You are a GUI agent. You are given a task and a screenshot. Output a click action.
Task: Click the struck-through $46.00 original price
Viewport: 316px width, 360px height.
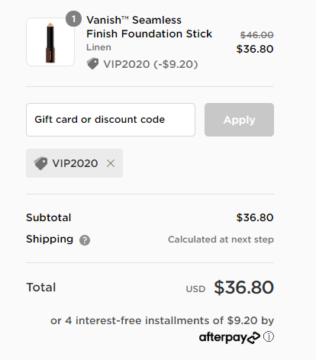click(x=257, y=35)
